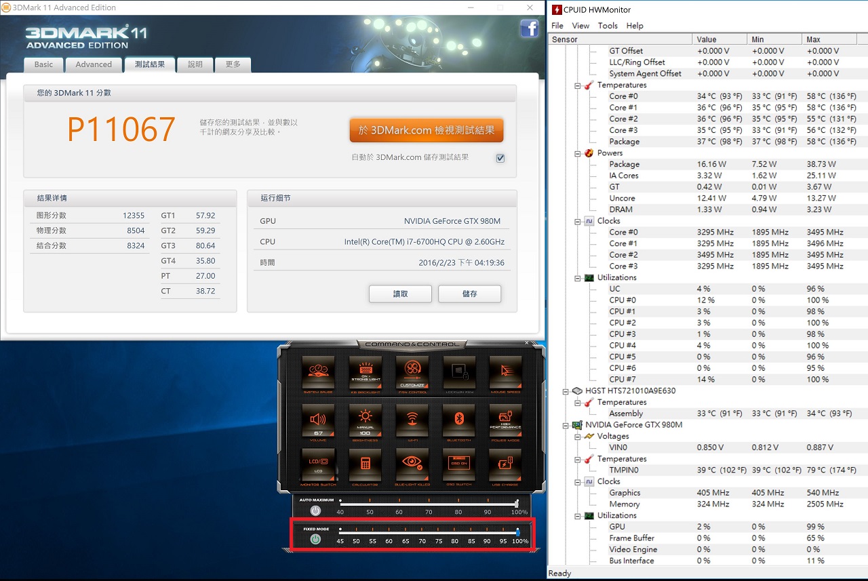Switch to the Advanced tab

(94, 64)
